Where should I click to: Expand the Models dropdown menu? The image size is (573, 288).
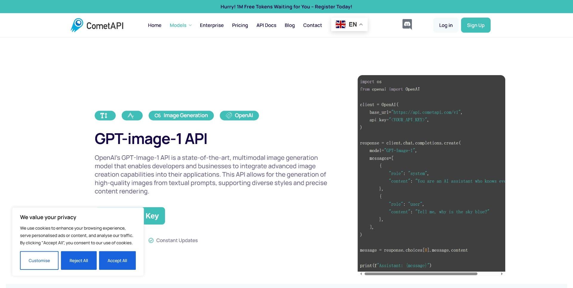pos(181,25)
